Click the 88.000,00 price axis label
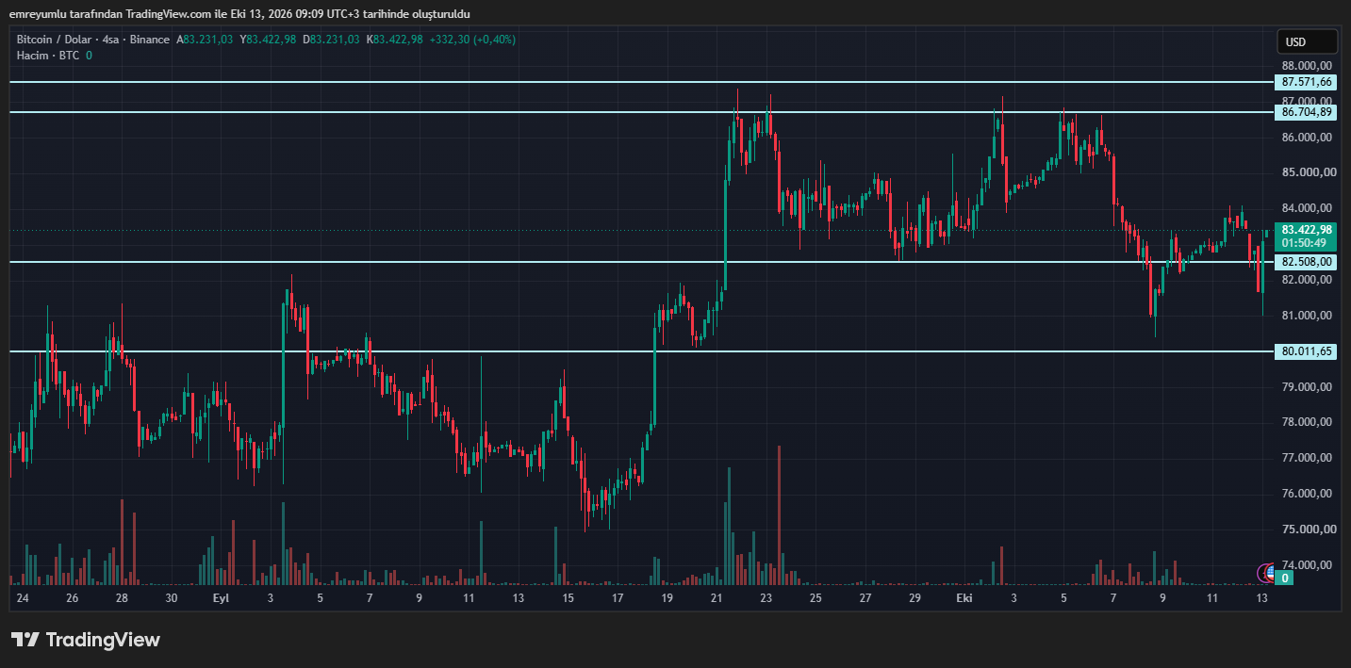The width and height of the screenshot is (1351, 668). coord(1307,66)
